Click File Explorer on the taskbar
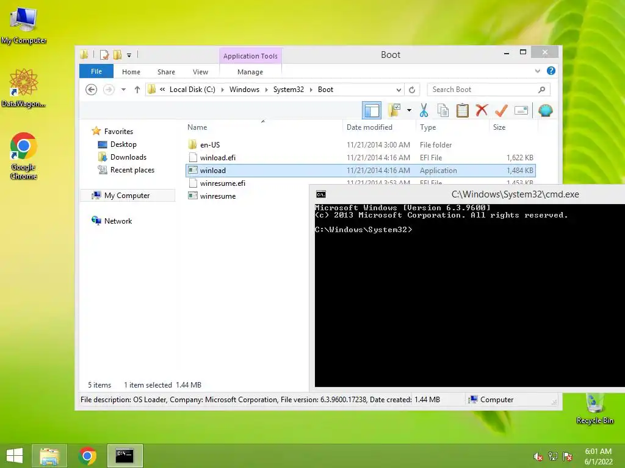The height and width of the screenshot is (468, 625). (x=49, y=456)
